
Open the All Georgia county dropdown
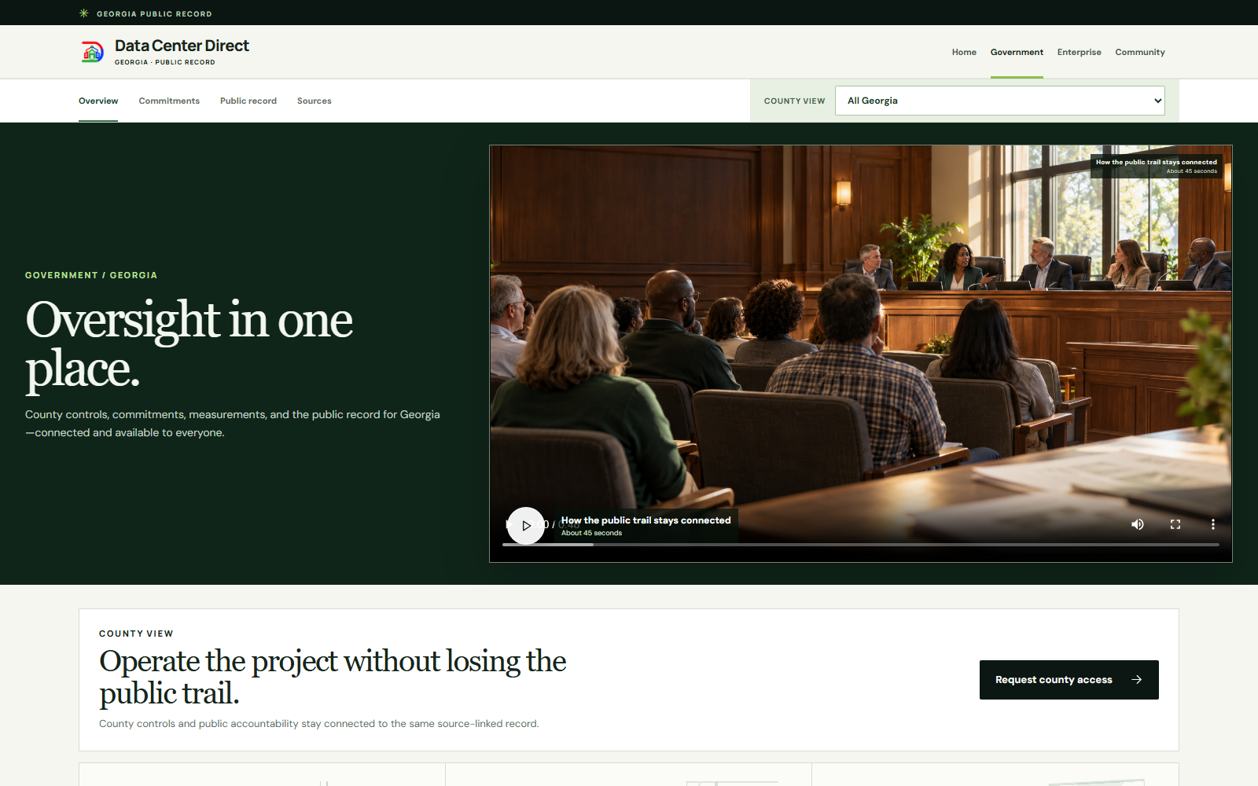[x=1000, y=101]
